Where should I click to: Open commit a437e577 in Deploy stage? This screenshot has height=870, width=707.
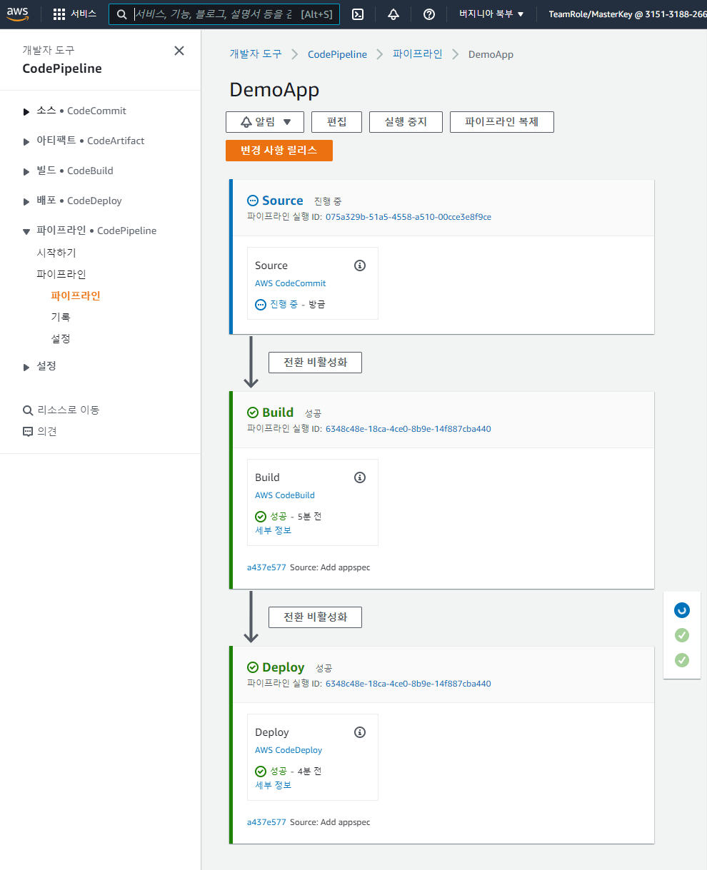click(x=266, y=822)
